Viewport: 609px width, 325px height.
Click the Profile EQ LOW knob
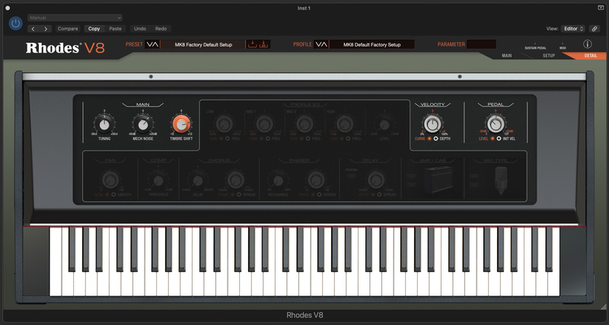(224, 124)
